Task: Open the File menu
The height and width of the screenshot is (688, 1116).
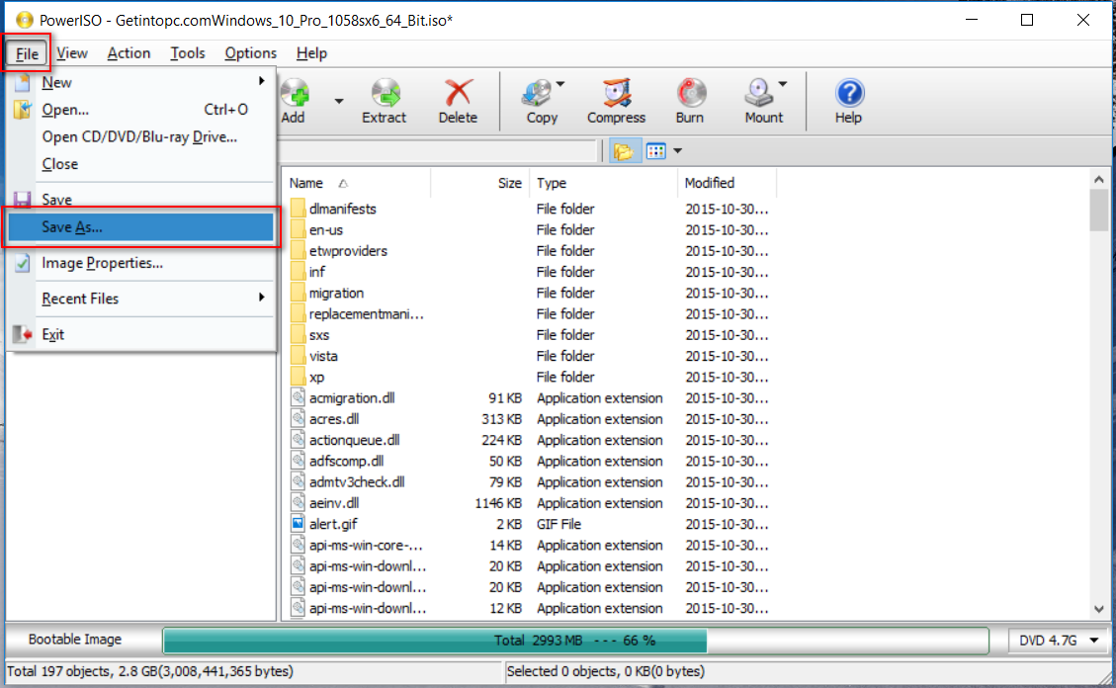Action: (x=27, y=53)
